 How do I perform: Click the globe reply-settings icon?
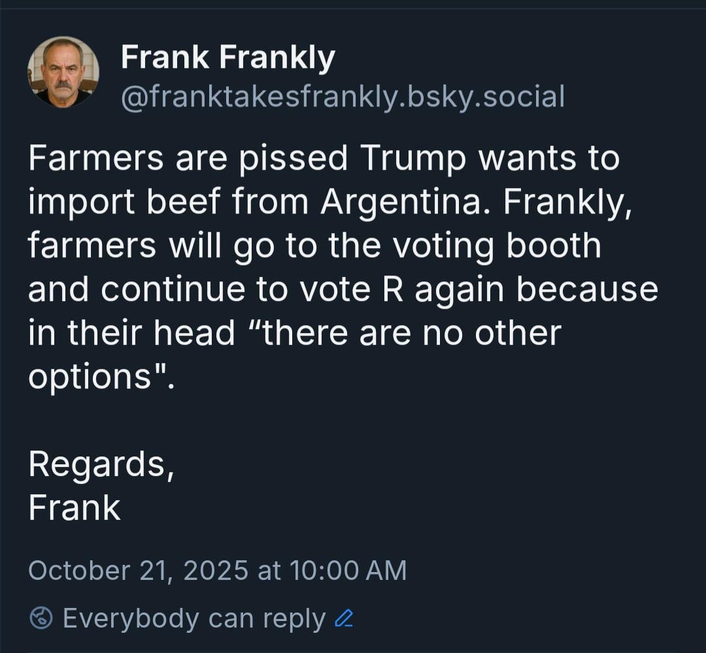coord(42,618)
